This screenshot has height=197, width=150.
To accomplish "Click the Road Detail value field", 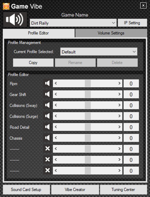I will point(131,127).
